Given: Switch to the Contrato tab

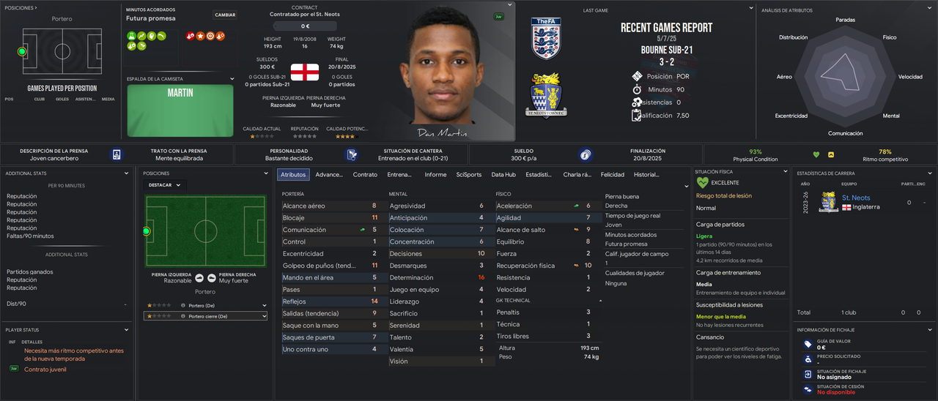Looking at the screenshot, I should 365,175.
